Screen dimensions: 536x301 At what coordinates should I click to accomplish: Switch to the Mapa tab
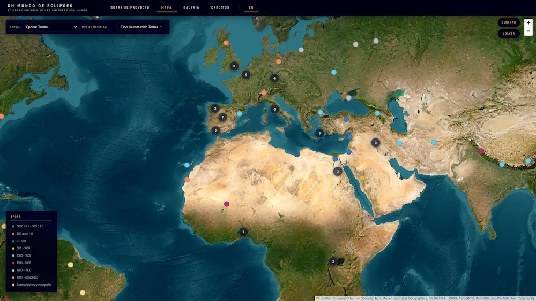pos(167,7)
